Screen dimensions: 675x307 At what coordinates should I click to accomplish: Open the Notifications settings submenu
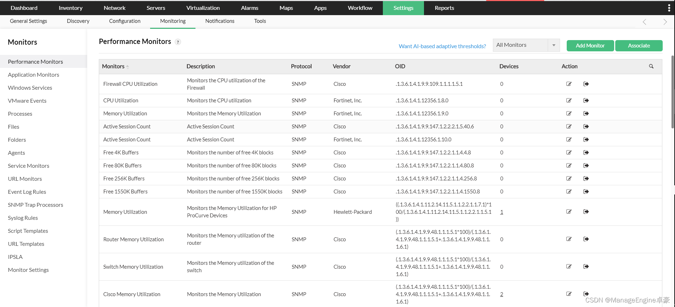[x=220, y=21]
